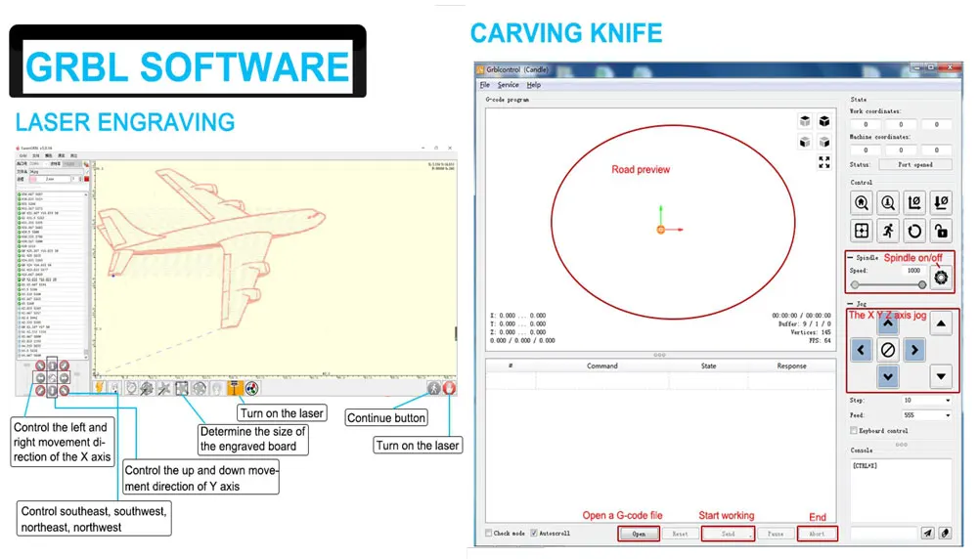Click the Unlock padlock control icon
This screenshot has width=978, height=559.
tap(941, 231)
